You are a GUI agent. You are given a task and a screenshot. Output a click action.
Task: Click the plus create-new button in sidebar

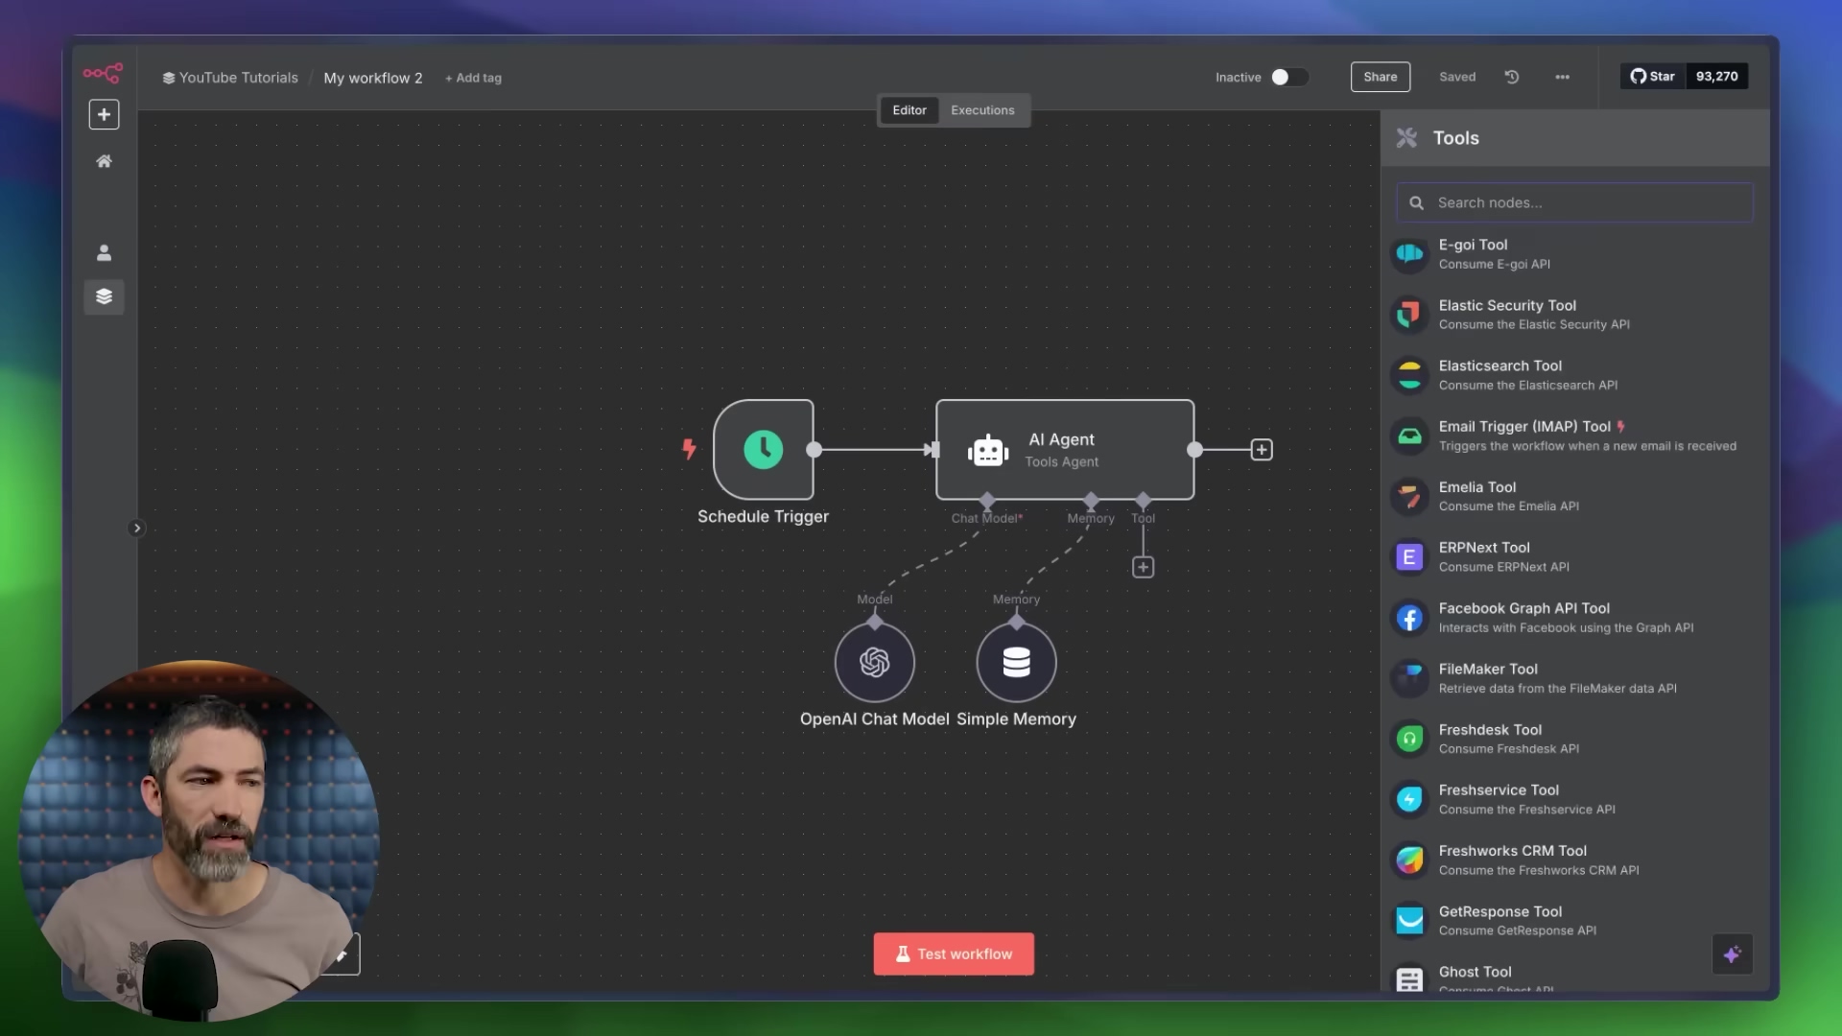[x=104, y=114]
